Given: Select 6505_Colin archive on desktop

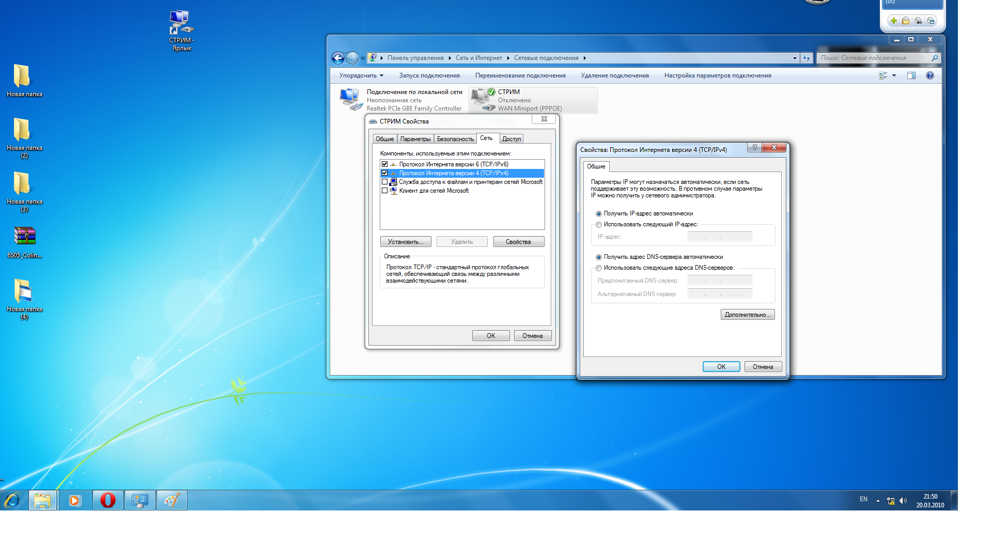Looking at the screenshot, I should tap(24, 242).
